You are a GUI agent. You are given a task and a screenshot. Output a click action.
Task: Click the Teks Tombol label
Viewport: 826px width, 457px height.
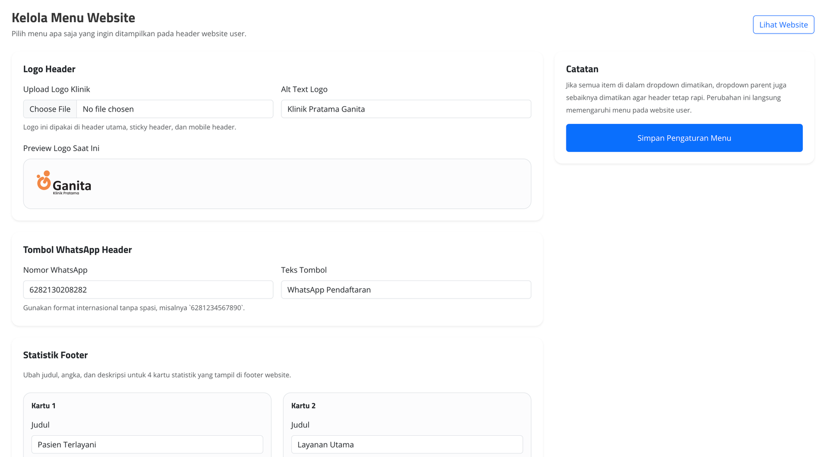coord(304,270)
